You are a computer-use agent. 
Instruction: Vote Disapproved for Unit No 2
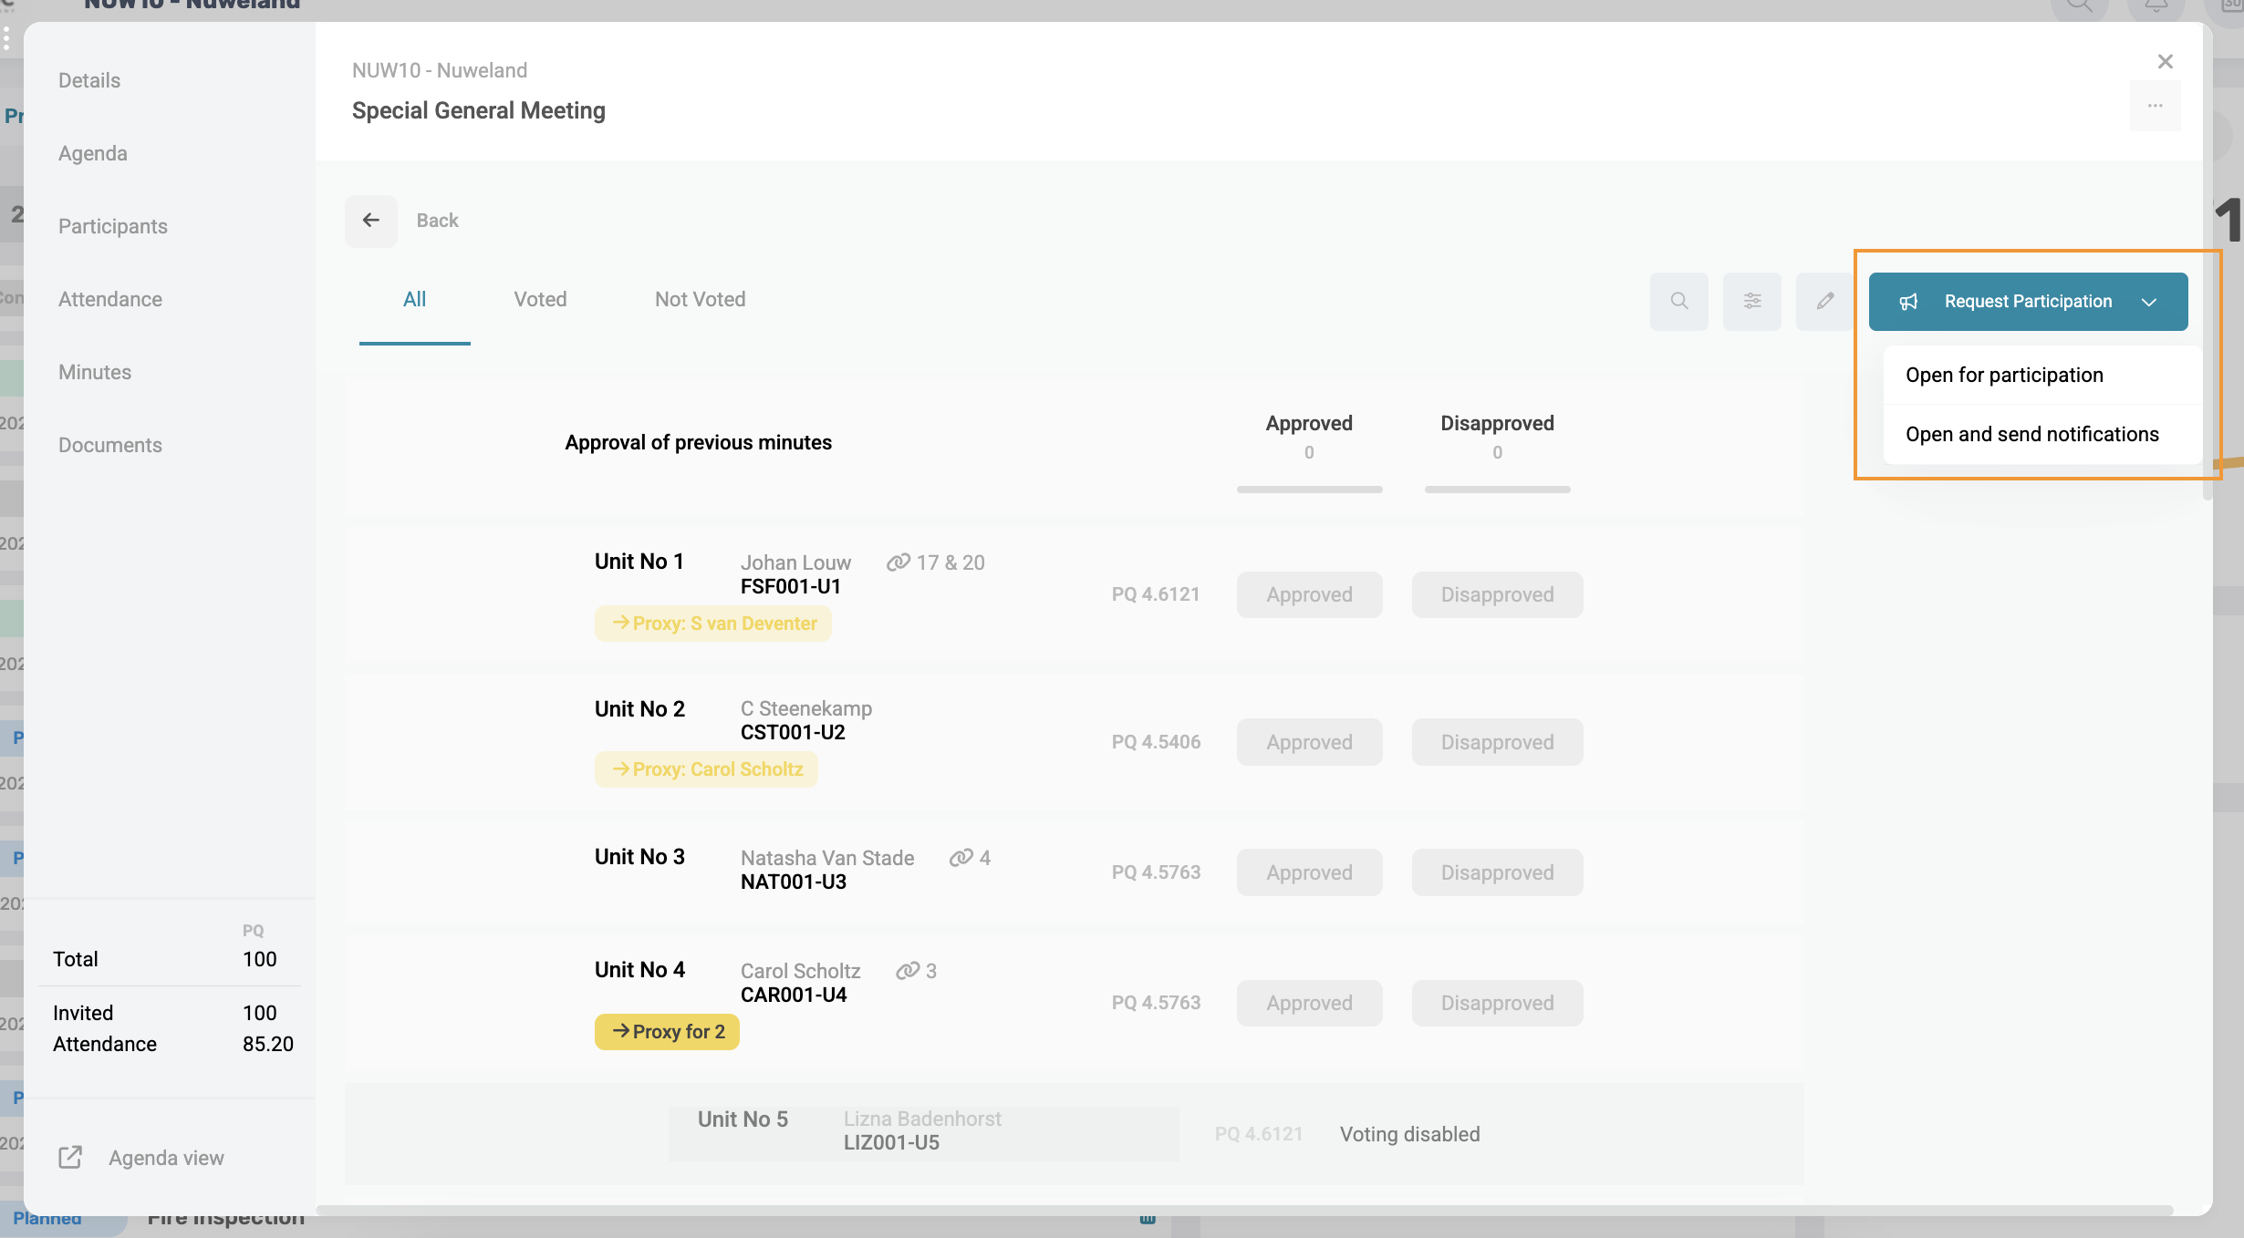[x=1497, y=742]
